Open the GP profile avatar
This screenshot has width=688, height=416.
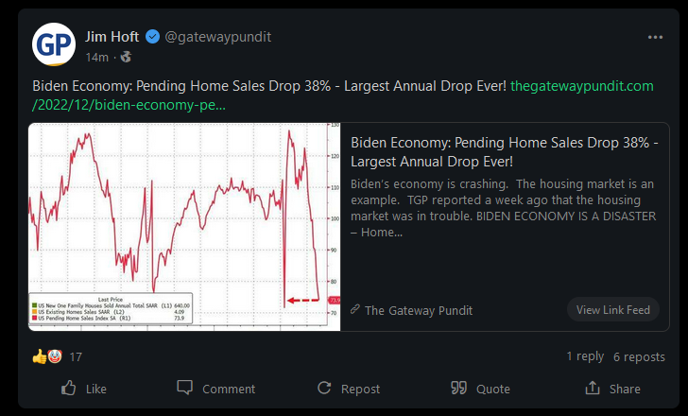pyautogui.click(x=54, y=44)
